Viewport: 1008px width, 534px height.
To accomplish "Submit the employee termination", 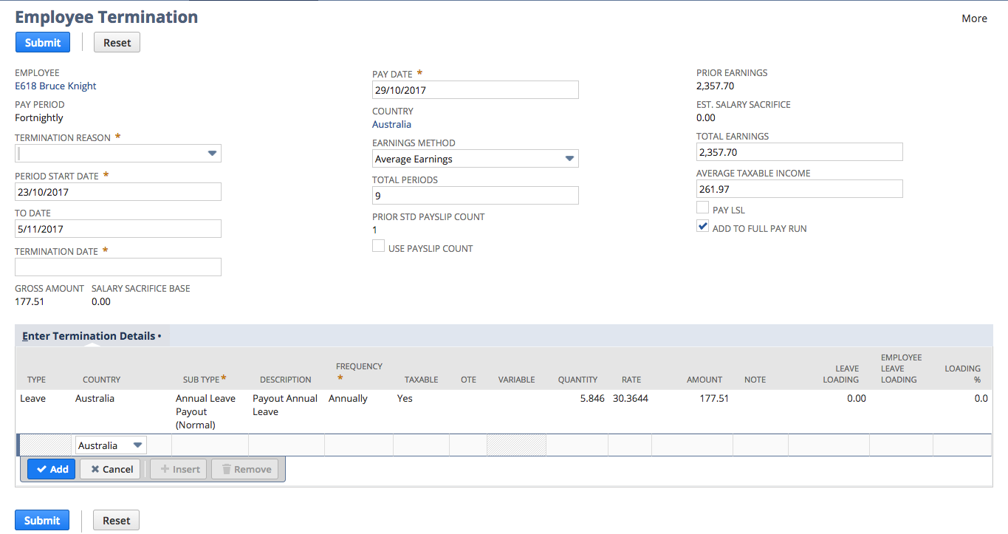I will 42,42.
